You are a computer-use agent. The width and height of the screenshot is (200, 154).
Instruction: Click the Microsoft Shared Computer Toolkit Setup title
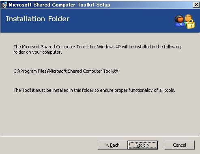59,5
